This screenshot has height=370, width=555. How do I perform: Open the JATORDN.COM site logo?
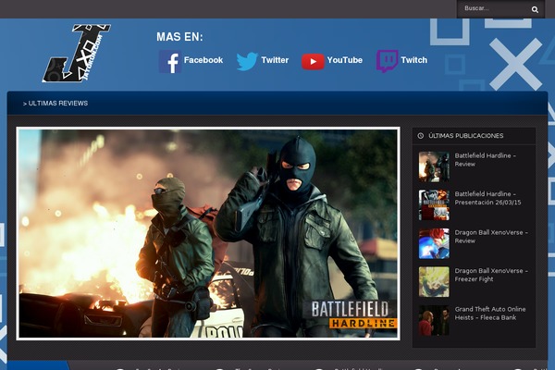pos(77,53)
